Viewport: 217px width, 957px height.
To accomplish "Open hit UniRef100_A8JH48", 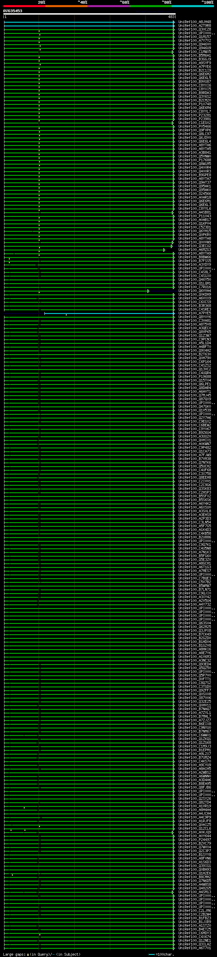I will point(194,22).
